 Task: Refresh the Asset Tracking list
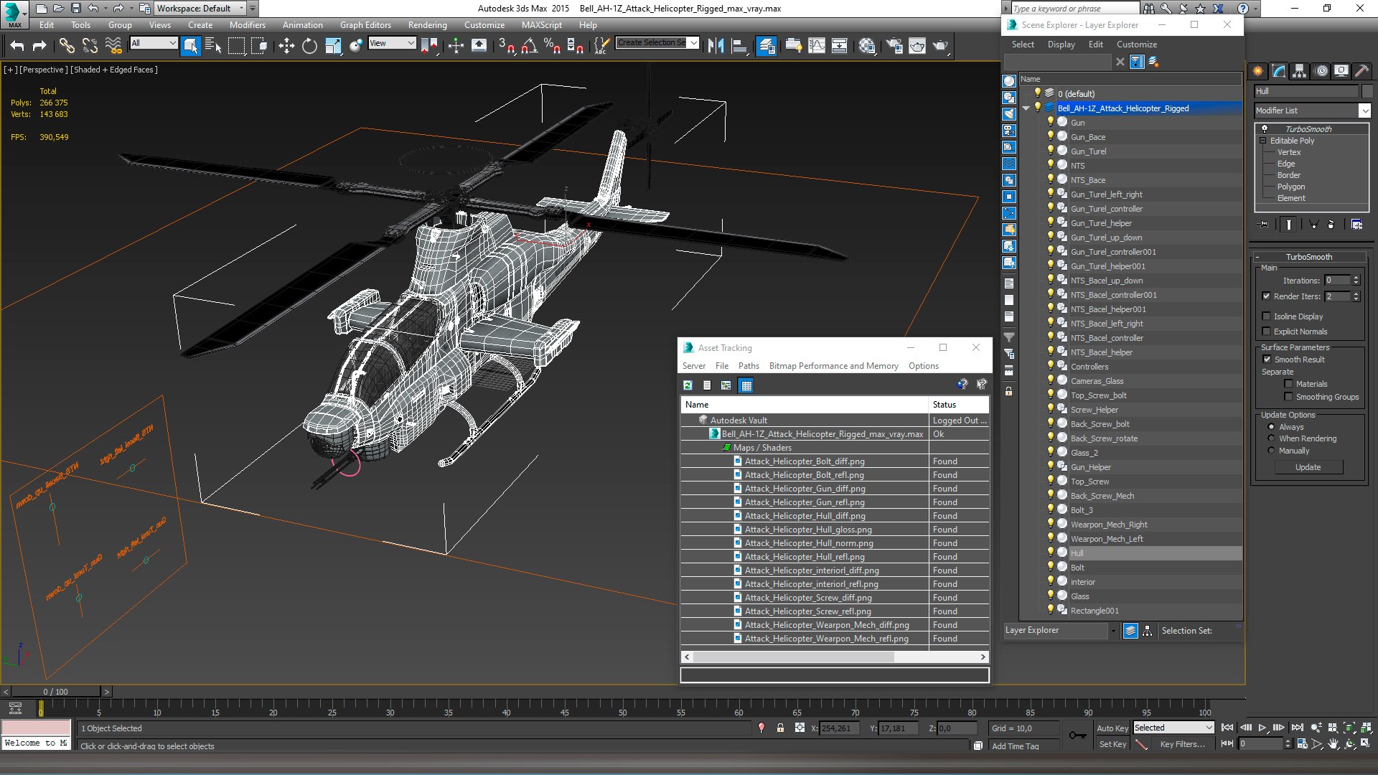[688, 385]
